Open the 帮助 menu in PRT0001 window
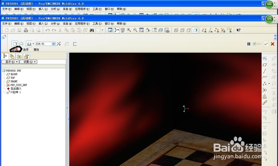 click(121, 9)
